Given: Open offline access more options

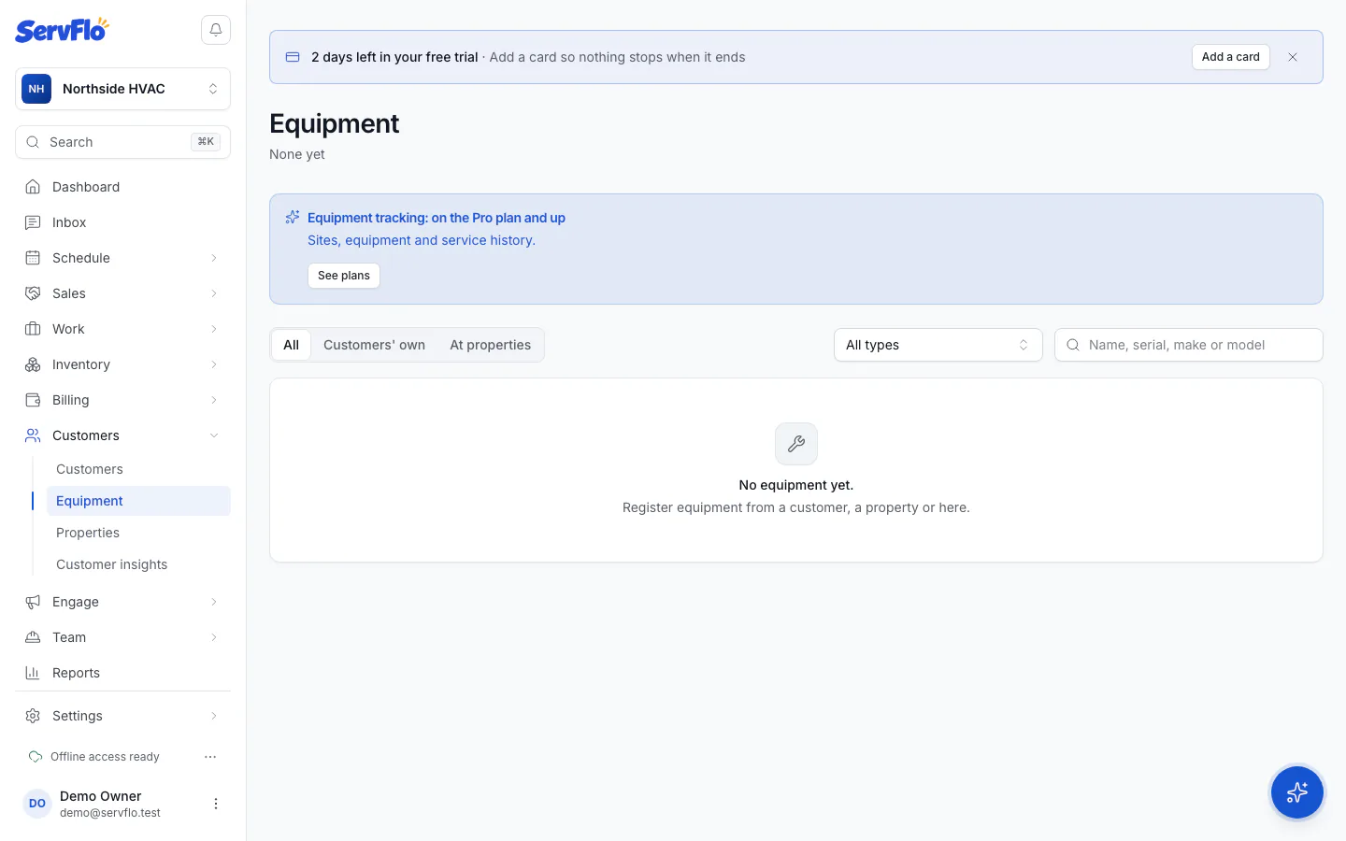Looking at the screenshot, I should tap(210, 757).
